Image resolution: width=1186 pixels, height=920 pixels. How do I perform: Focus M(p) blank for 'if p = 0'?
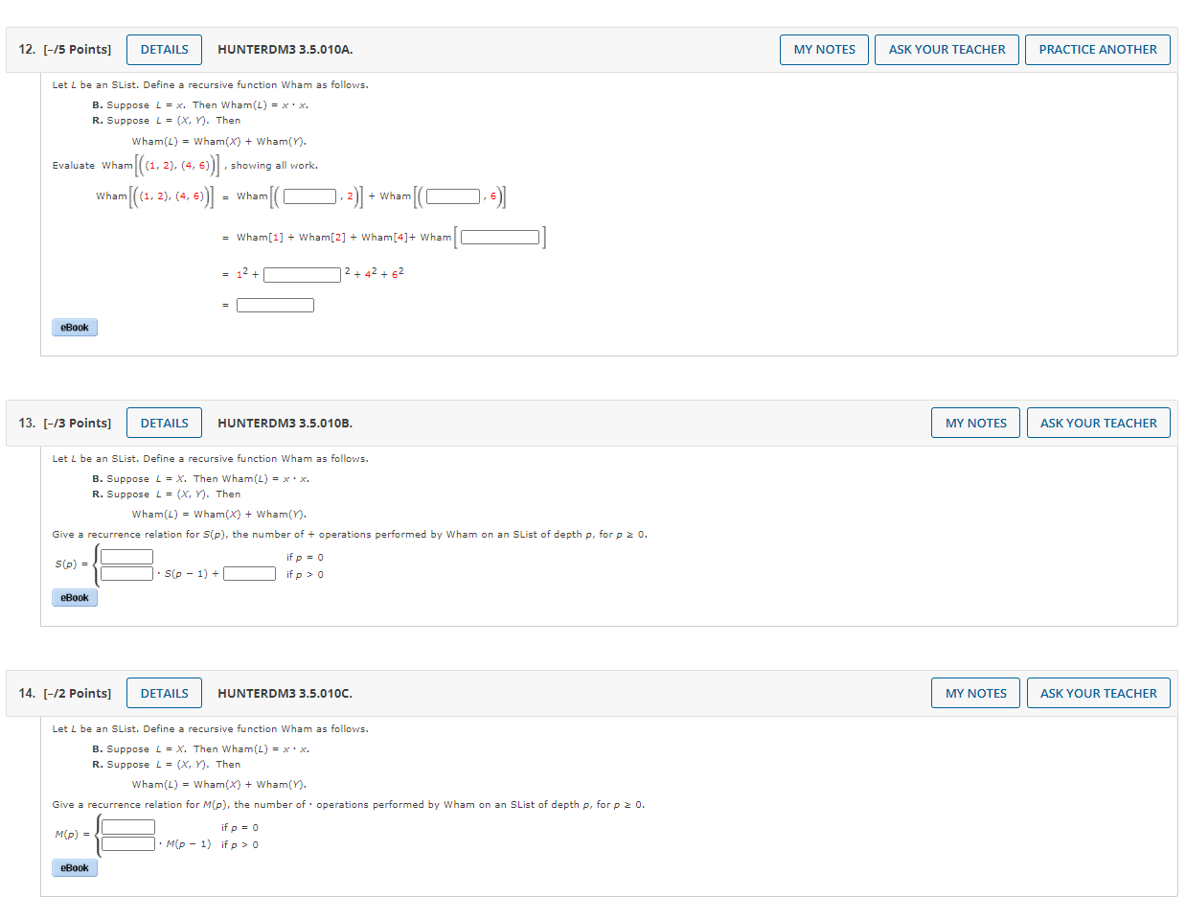[128, 827]
